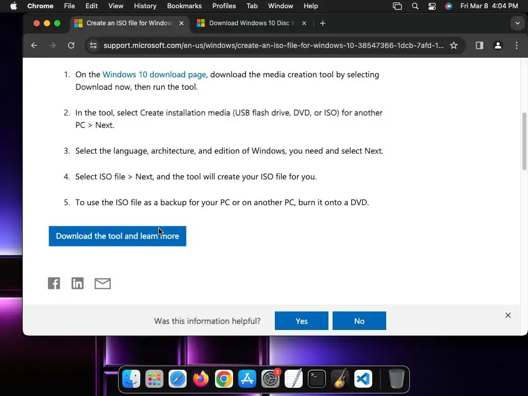Screen dimensions: 528x396
Task: Open the Chrome app menu
Action: click(x=40, y=6)
